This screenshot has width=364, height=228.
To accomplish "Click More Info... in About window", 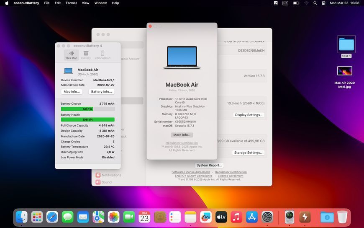I will coord(182,135).
